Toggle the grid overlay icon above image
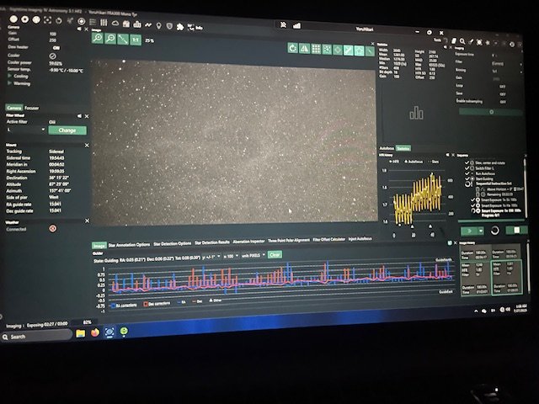The width and height of the screenshot is (539, 404). (315, 50)
